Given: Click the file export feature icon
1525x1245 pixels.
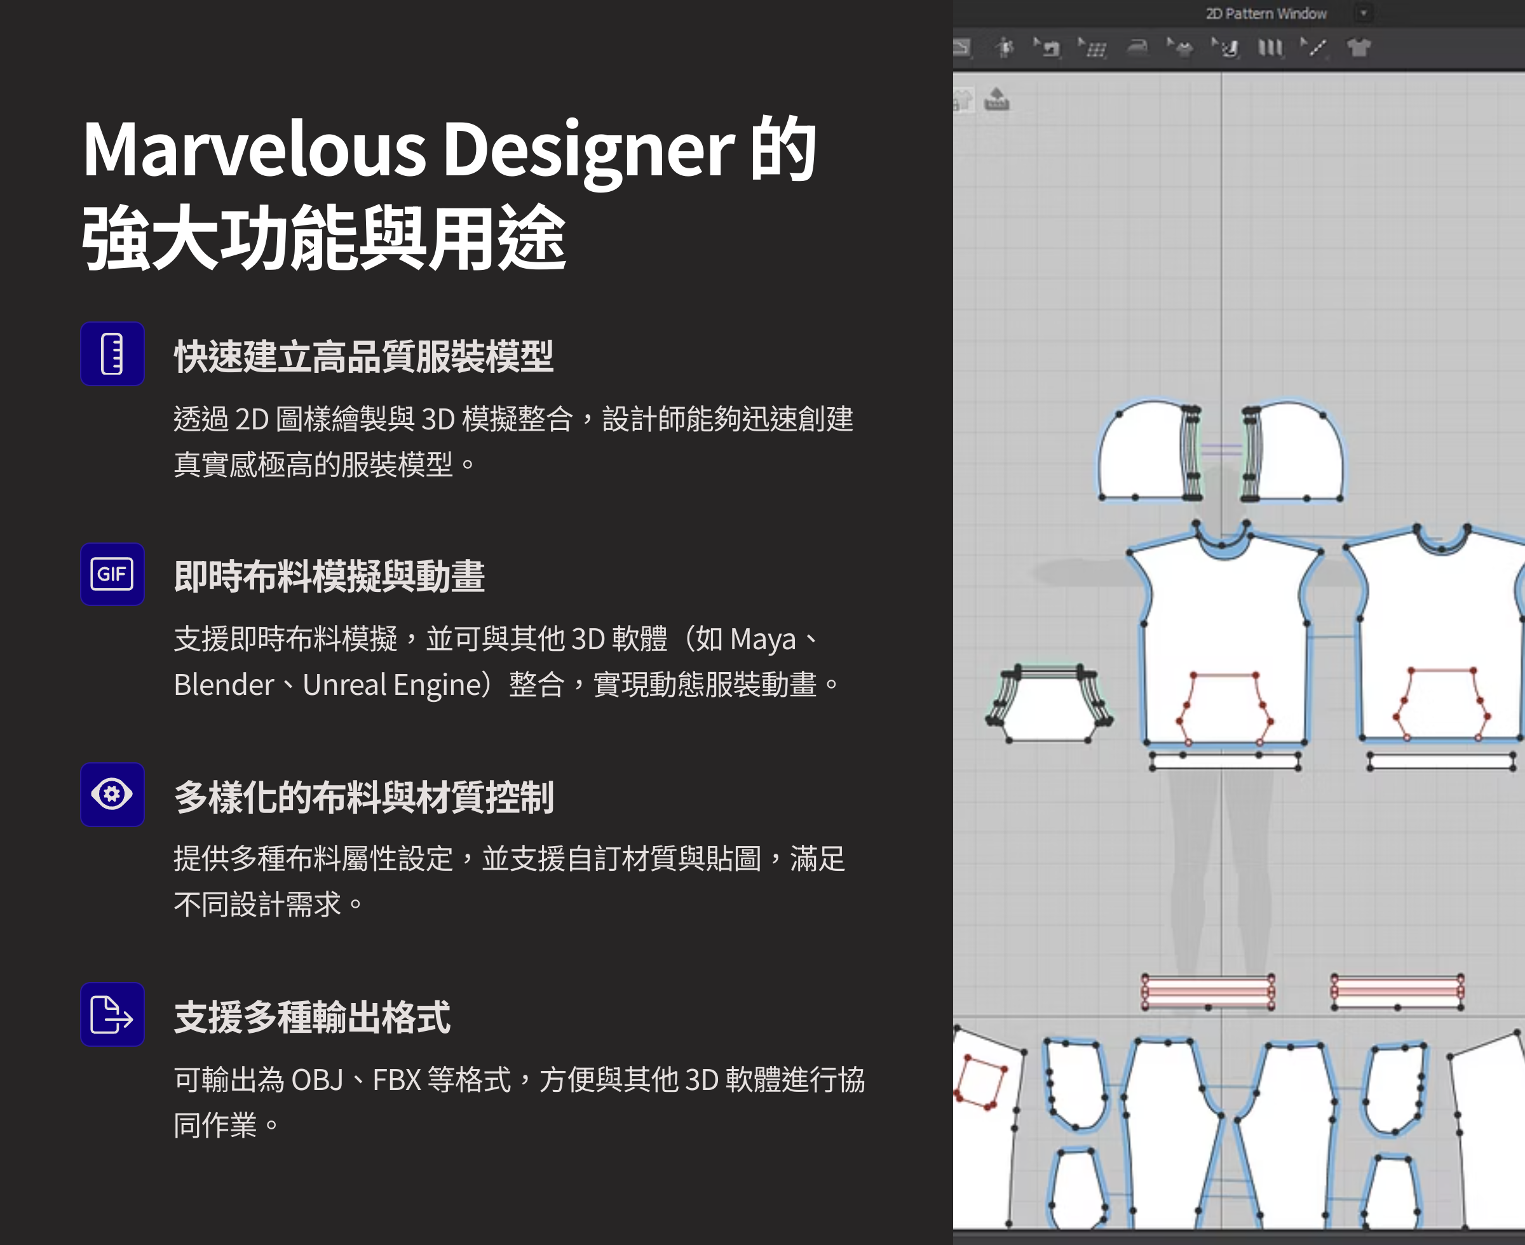Looking at the screenshot, I should click(112, 1014).
